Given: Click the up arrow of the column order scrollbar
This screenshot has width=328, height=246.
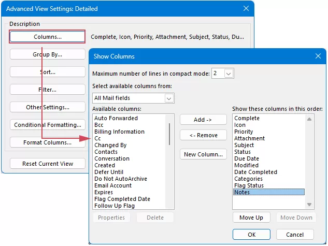Looking at the screenshot, I should tap(309, 119).
